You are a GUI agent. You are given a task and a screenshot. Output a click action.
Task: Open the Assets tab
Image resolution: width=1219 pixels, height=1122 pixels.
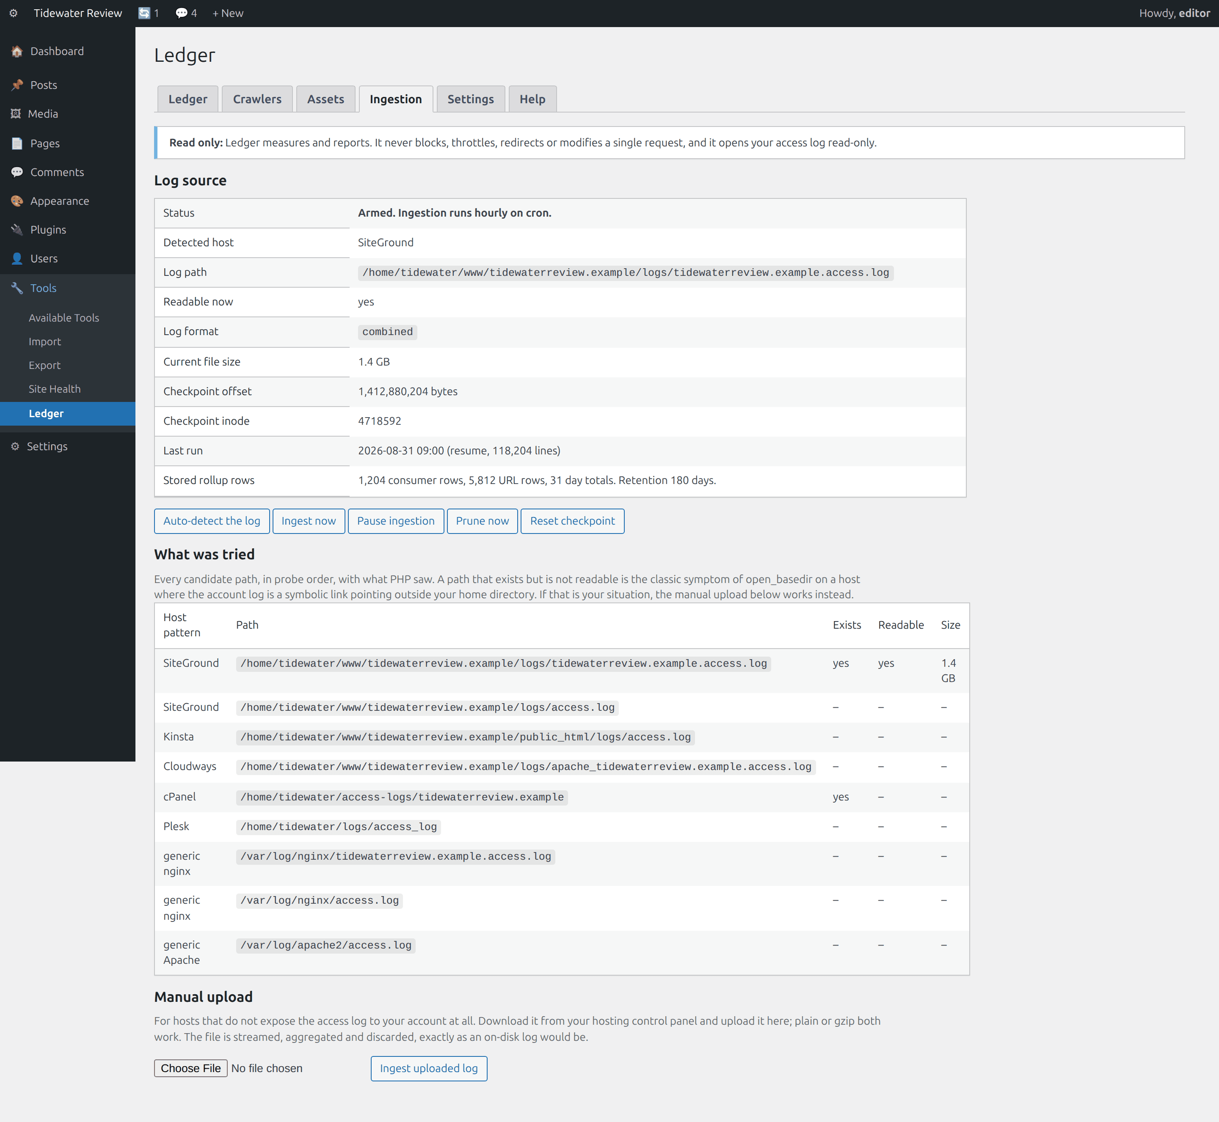(x=325, y=99)
